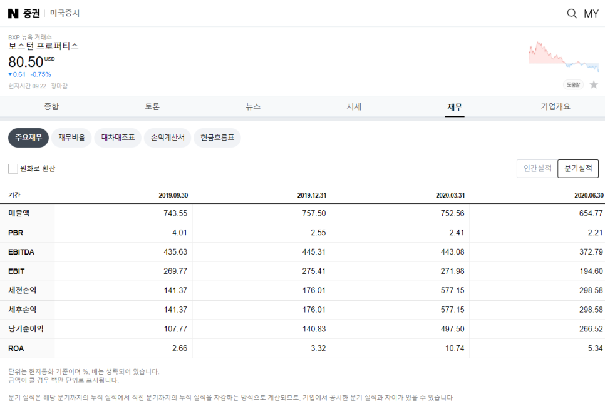Go to the 시세 quotes tab

click(354, 107)
